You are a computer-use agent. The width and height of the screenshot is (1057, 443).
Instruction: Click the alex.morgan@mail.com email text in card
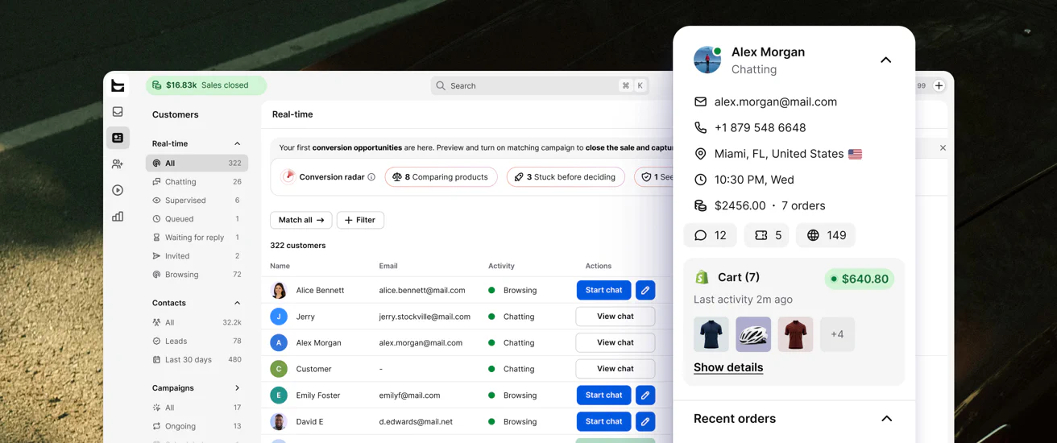pos(776,101)
